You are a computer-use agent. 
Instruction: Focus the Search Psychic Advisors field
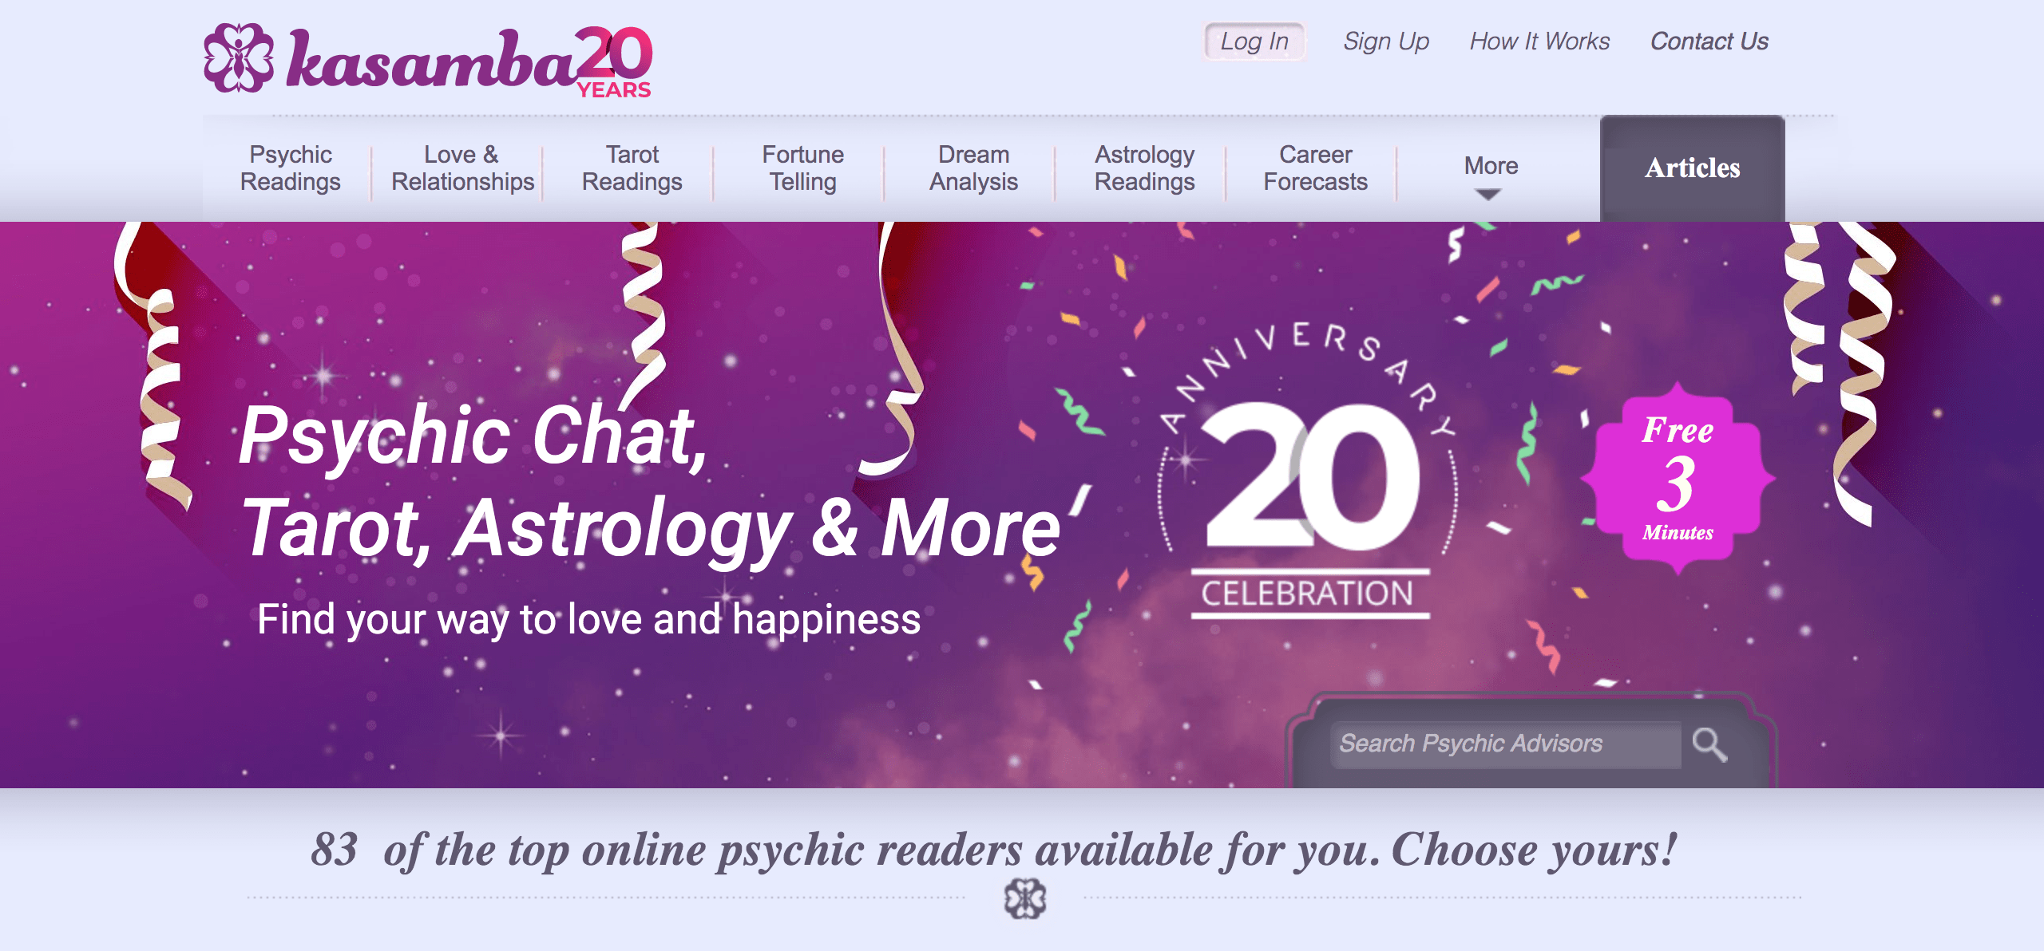click(x=1505, y=744)
